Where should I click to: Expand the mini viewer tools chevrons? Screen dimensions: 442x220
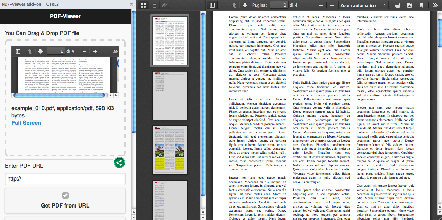[x=115, y=51]
